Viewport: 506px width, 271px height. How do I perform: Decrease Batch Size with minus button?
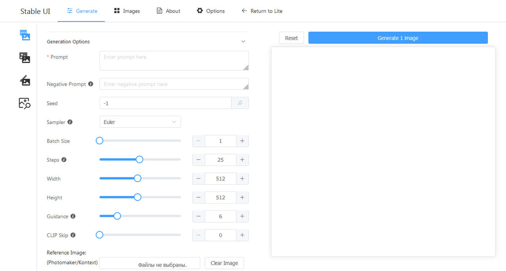(199, 141)
